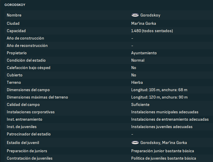Select the Calidad del campo Suficiente value
This screenshot has height=162, width=213.
(x=140, y=105)
